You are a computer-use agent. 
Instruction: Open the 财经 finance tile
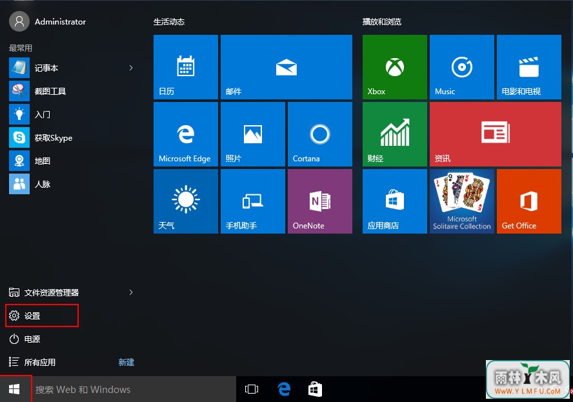click(395, 134)
